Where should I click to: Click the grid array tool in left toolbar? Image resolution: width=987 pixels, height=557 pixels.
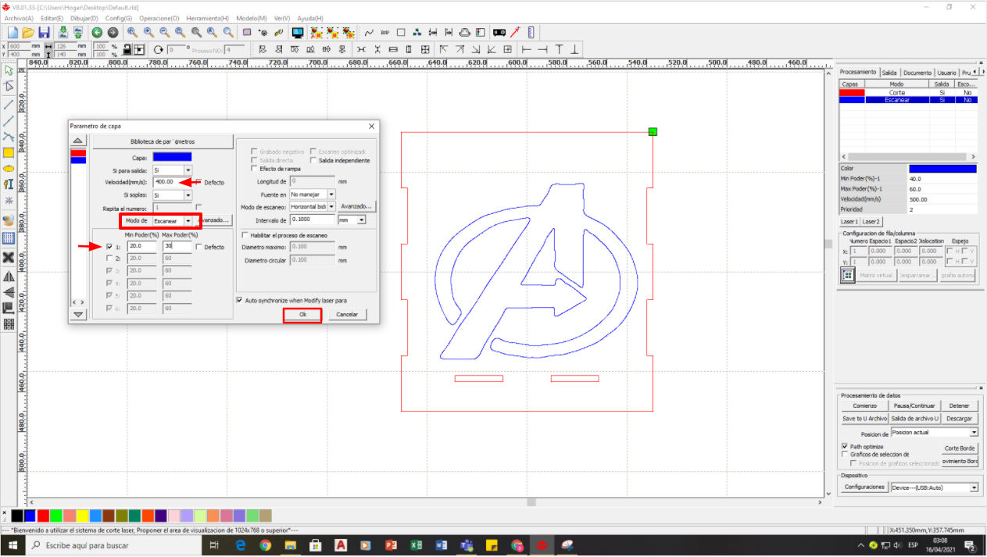9,323
